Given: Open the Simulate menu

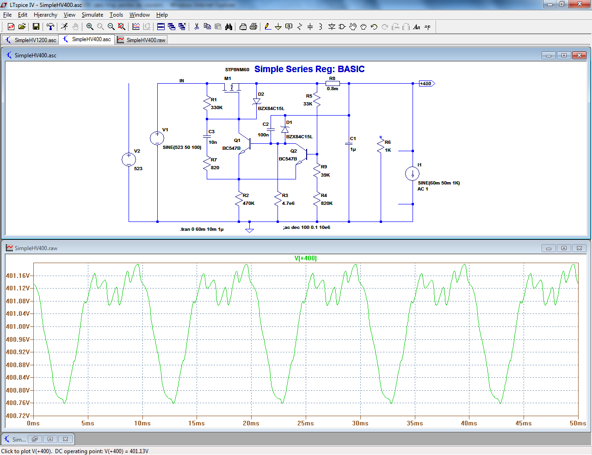Looking at the screenshot, I should [x=92, y=15].
